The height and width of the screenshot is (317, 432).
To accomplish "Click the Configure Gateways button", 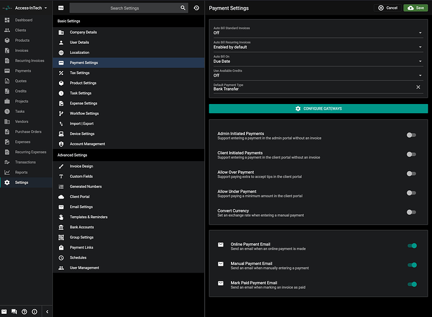I will tap(318, 108).
